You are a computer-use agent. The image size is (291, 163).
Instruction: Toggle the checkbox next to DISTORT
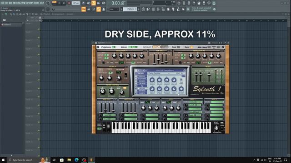pos(136,79)
